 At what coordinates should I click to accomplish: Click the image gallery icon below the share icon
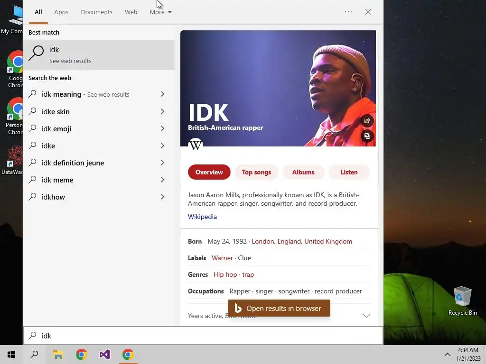(x=367, y=136)
